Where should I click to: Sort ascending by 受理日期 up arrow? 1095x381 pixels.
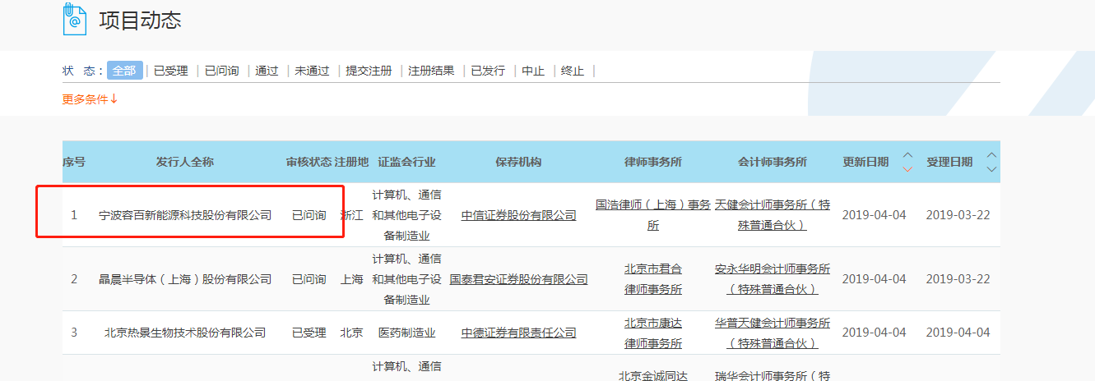click(x=991, y=155)
